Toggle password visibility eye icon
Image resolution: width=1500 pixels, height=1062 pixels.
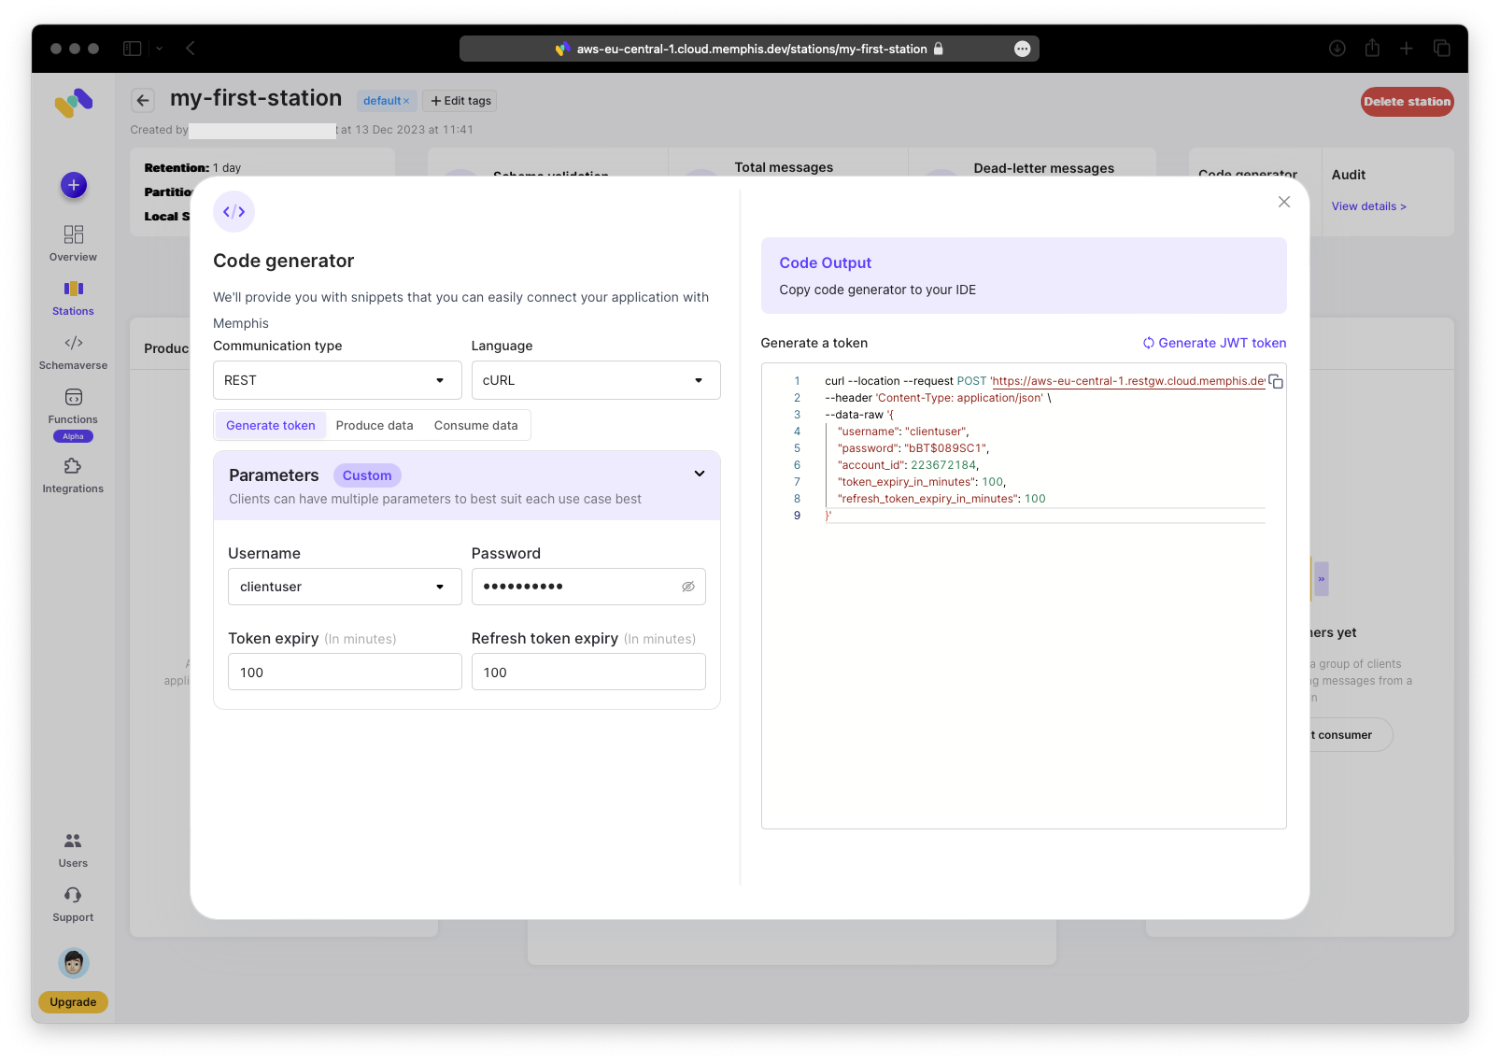point(687,587)
